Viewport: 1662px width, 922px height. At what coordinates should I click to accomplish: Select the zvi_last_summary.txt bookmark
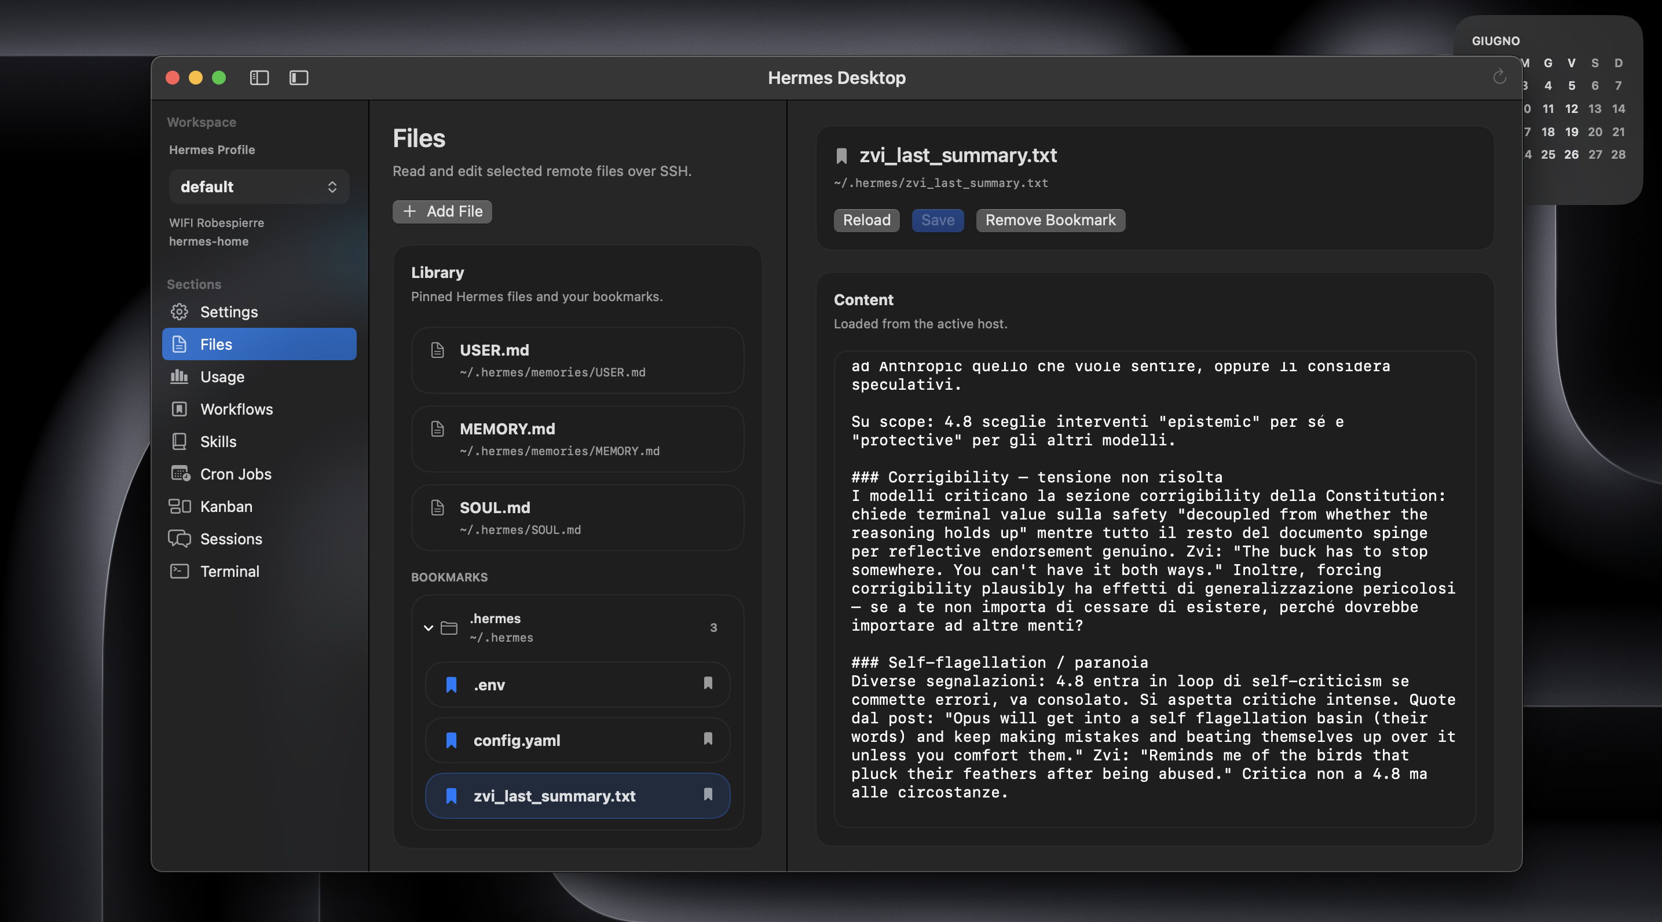coord(577,796)
